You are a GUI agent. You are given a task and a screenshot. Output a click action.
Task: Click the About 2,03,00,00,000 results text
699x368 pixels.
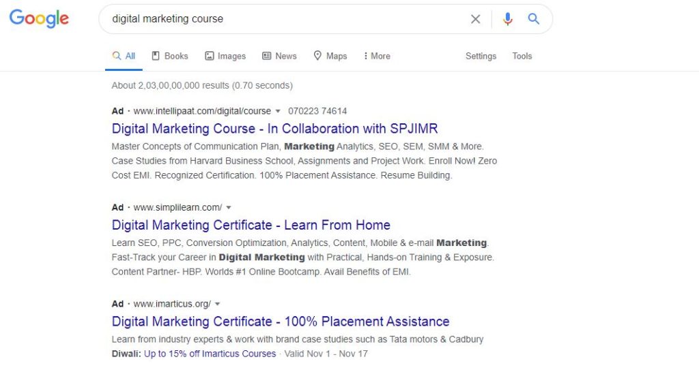202,85
